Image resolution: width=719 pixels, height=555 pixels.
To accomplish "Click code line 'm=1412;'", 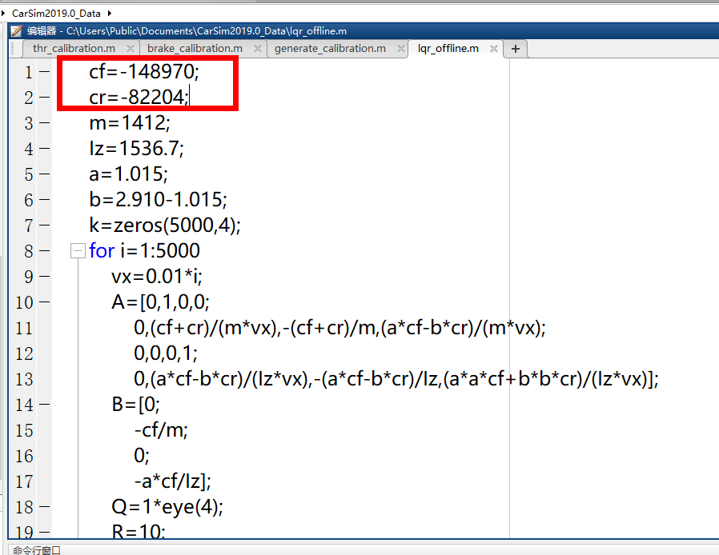I will [130, 122].
